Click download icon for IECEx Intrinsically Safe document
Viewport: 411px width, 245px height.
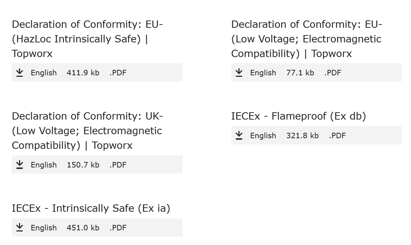pyautogui.click(x=20, y=228)
